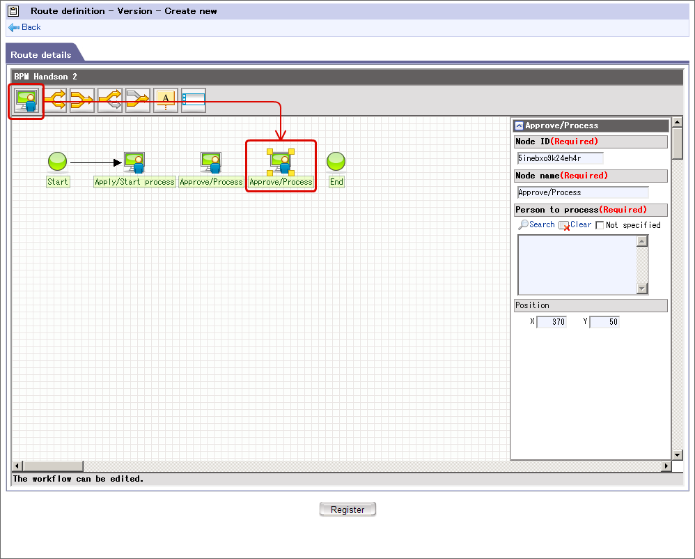Viewport: 695px width, 559px height.
Task: Click the 'Start' node label
Action: tap(58, 182)
